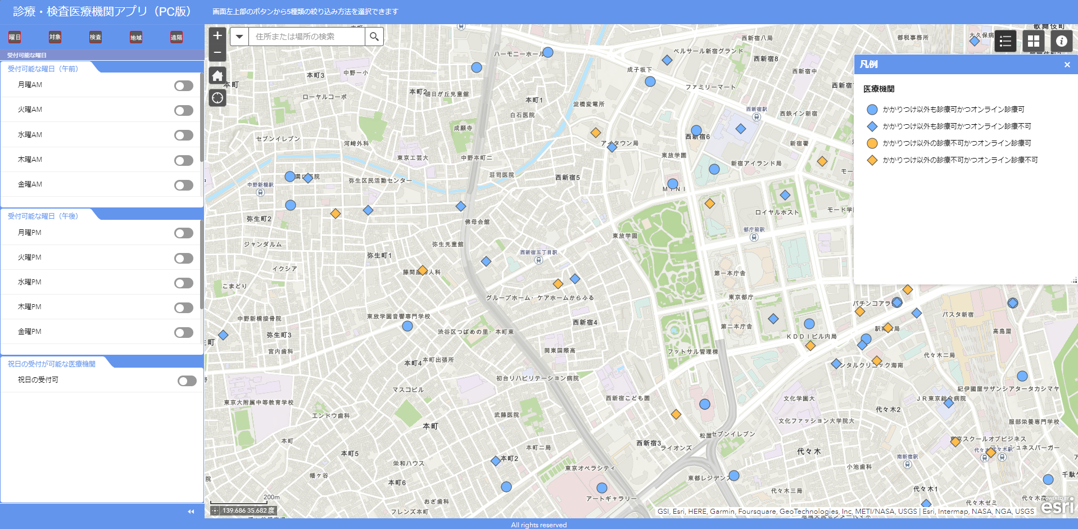This screenshot has height=529, width=1078.
Task: Close the 凡例 legend panel
Action: click(1067, 65)
